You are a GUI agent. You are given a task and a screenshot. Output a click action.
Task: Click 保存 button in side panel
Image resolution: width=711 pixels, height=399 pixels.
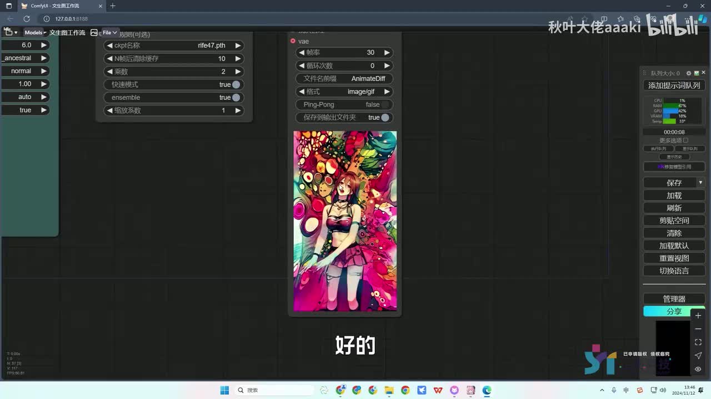point(670,182)
